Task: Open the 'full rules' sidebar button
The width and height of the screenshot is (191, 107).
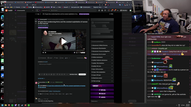Action: click(x=102, y=90)
